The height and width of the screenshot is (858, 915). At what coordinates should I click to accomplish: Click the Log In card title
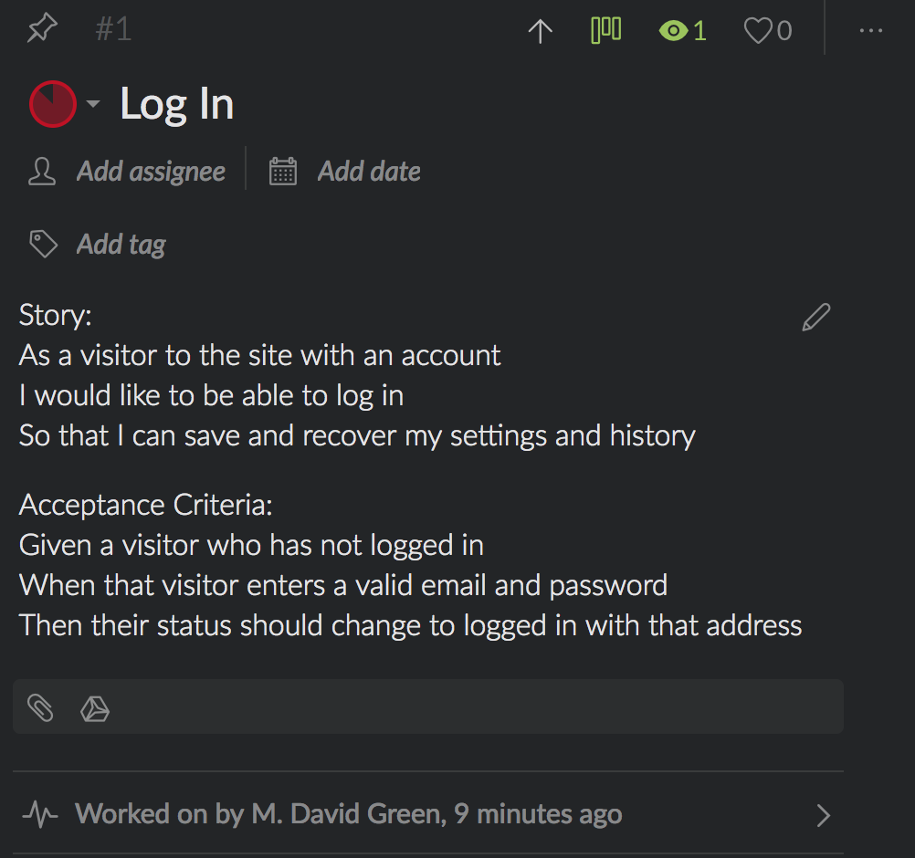point(177,104)
